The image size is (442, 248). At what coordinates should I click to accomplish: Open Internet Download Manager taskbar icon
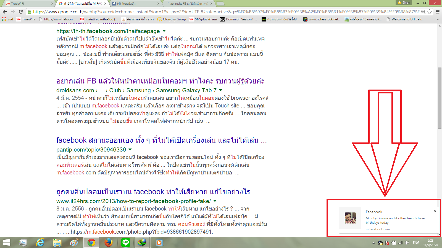tap(142, 242)
